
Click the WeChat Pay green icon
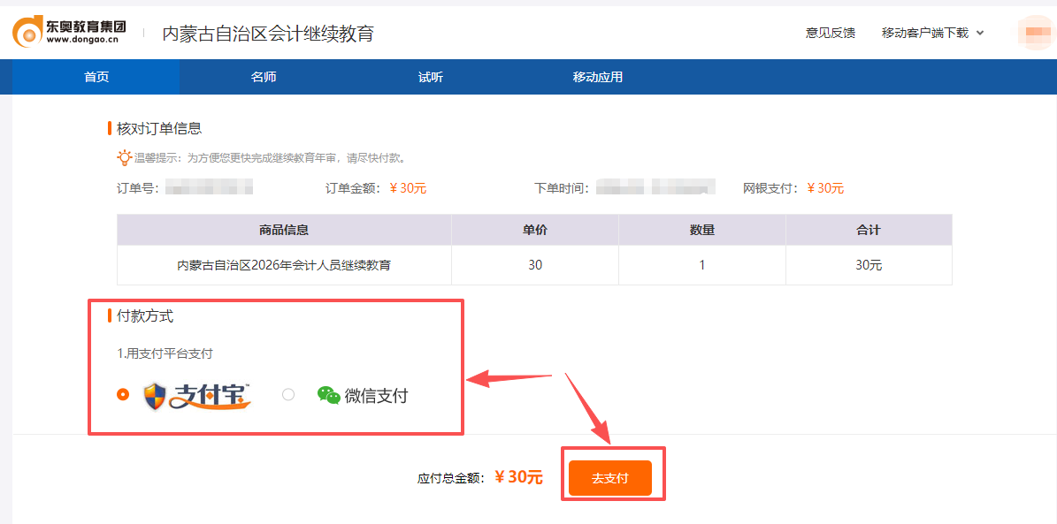(x=327, y=395)
